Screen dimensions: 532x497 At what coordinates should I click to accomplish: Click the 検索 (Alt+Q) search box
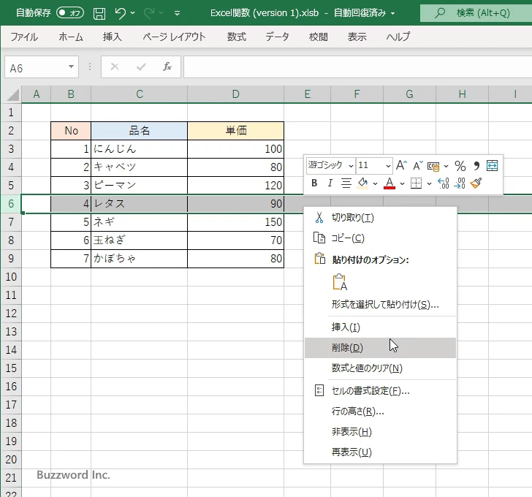pyautogui.click(x=476, y=13)
